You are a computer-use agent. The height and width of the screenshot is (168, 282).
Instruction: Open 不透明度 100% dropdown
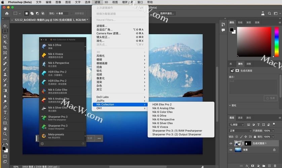273,131
